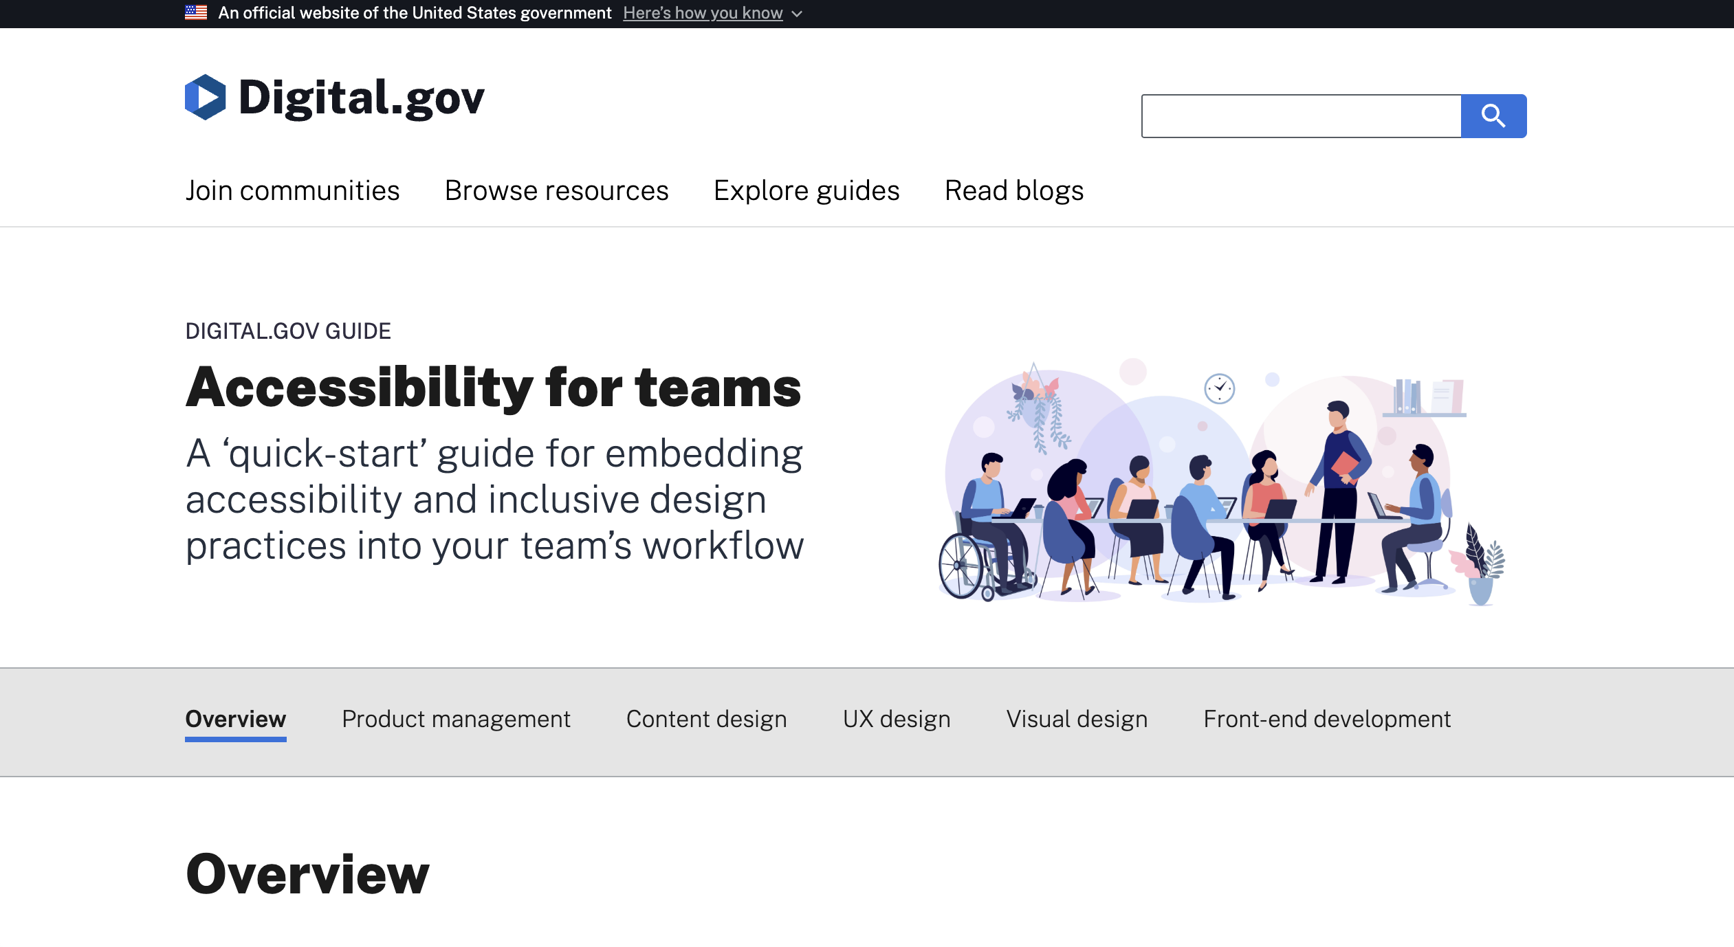Open Join communities navigation item
The width and height of the screenshot is (1734, 947).
tap(292, 190)
